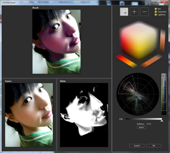Select the marquee key selection tool
Viewport: 170px width, 153px height.
124,12
